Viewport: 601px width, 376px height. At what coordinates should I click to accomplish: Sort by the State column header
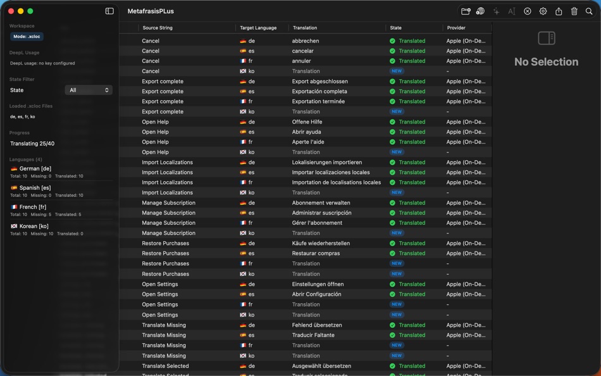coord(395,28)
